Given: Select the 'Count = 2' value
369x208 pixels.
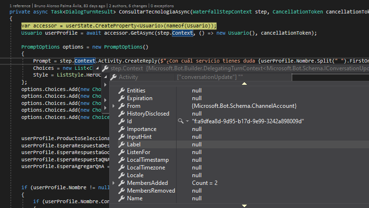Looking at the screenshot, I should pos(205,183).
